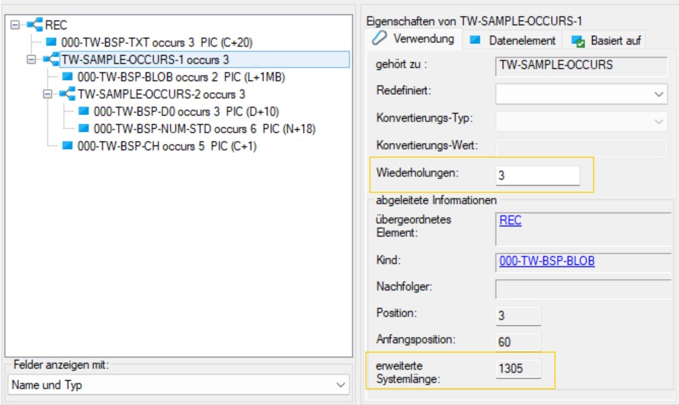Click the 000-TW-BSP-BLOB field icon
The width and height of the screenshot is (679, 405).
pos(68,77)
